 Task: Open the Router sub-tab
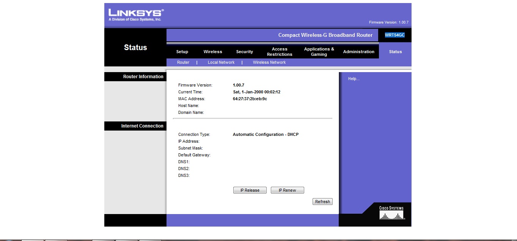coord(183,62)
